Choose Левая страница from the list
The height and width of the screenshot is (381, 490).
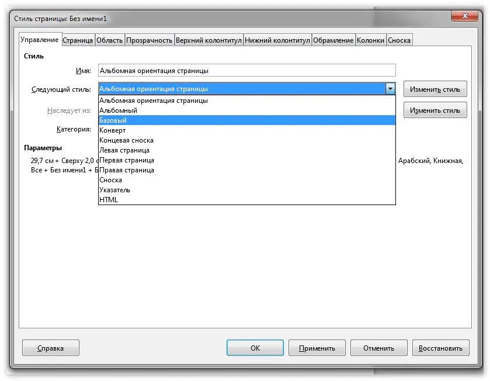pos(247,150)
